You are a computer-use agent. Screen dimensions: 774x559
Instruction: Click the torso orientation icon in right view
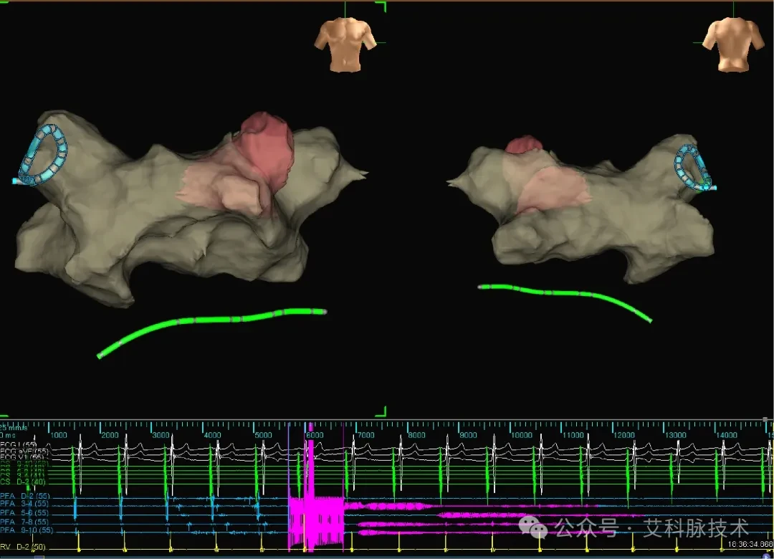pyautogui.click(x=733, y=44)
